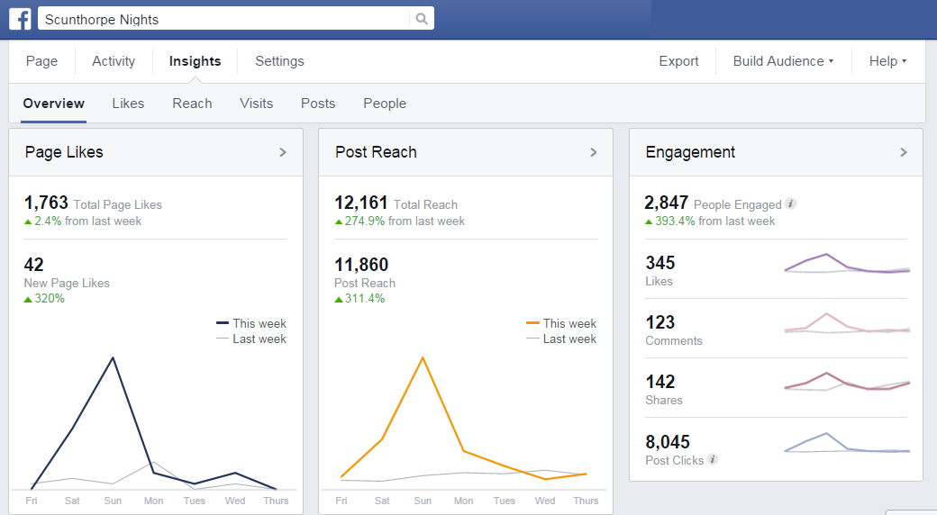The width and height of the screenshot is (937, 515).
Task: Click info icon beside People Engaged
Action: click(x=790, y=204)
